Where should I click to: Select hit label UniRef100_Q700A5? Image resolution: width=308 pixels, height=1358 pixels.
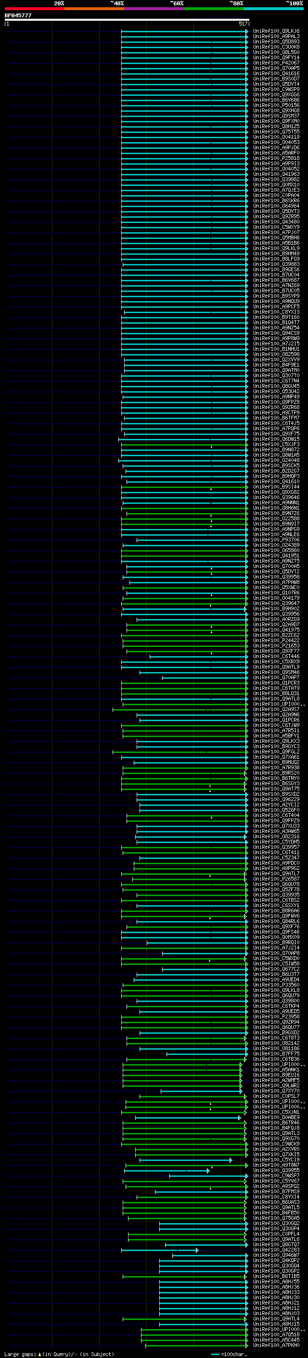point(276,566)
